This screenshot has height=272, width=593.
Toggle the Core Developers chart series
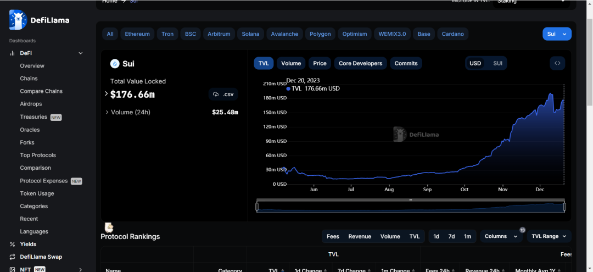pos(360,63)
